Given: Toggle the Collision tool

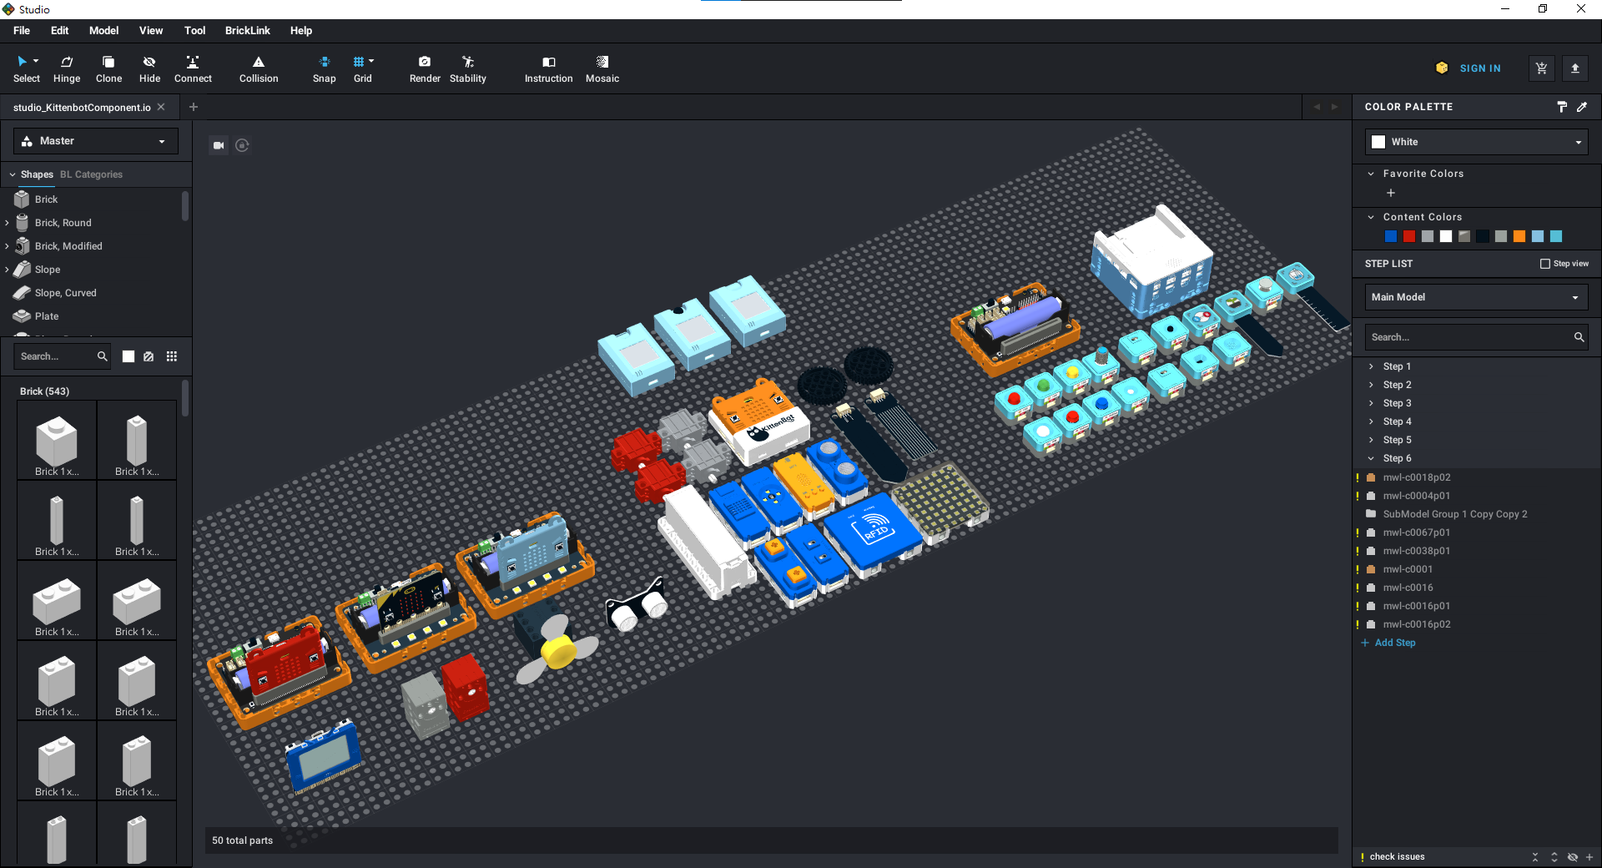Looking at the screenshot, I should coord(259,68).
